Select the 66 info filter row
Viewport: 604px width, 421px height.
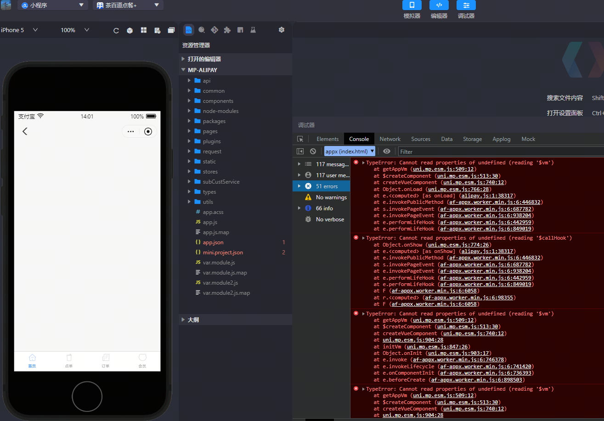321,208
